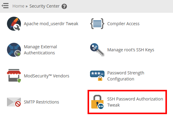Open the help question mark icon
The width and height of the screenshot is (173, 119).
[x=64, y=6]
